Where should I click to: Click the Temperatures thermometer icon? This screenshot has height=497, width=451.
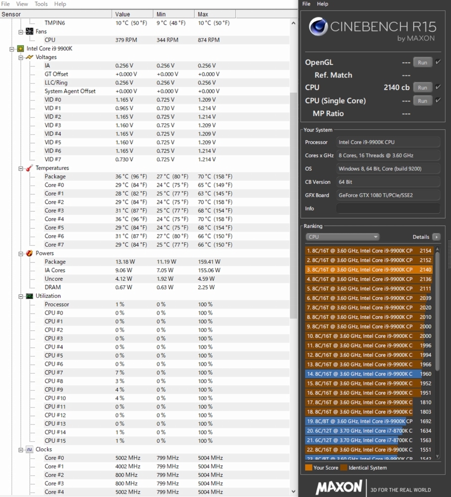[x=29, y=168]
